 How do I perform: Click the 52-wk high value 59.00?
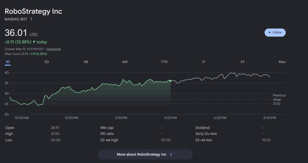coord(166,140)
